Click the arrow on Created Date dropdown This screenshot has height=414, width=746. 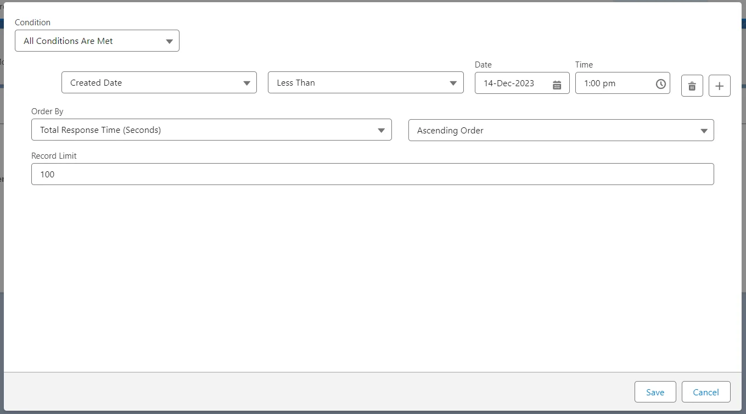click(246, 83)
